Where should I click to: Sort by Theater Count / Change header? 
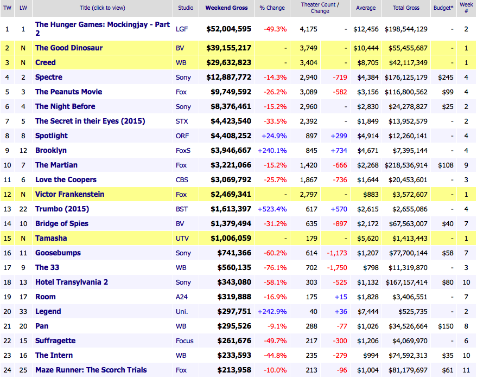tap(320, 8)
